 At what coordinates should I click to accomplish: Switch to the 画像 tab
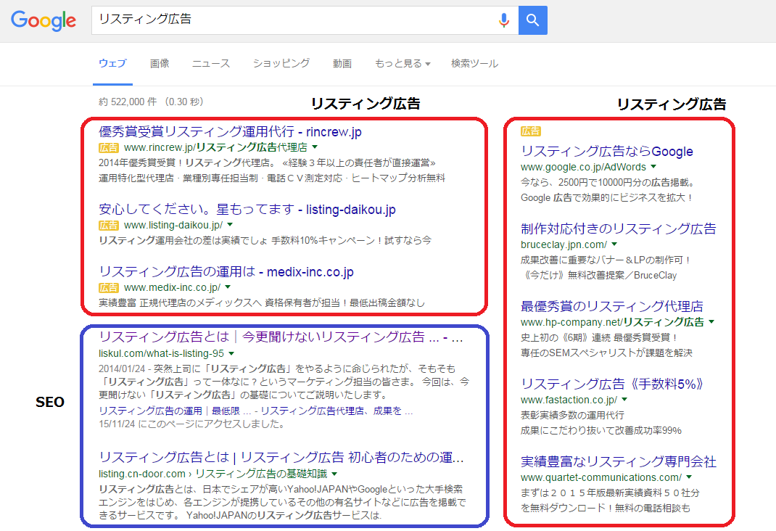point(160,63)
